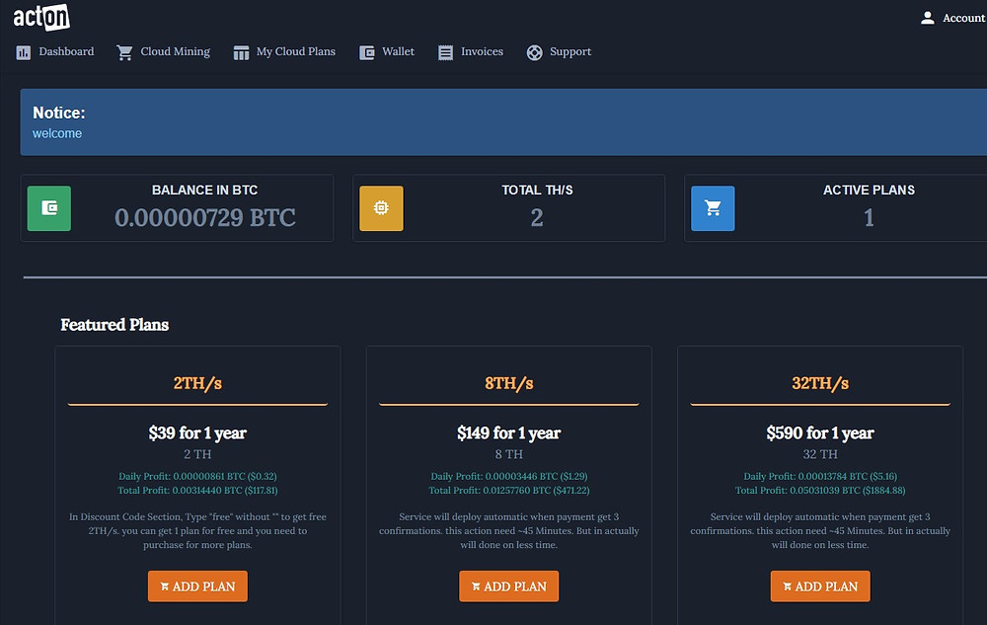Image resolution: width=987 pixels, height=625 pixels.
Task: Click Total Profit 0.01257760 BTC line
Action: click(508, 491)
